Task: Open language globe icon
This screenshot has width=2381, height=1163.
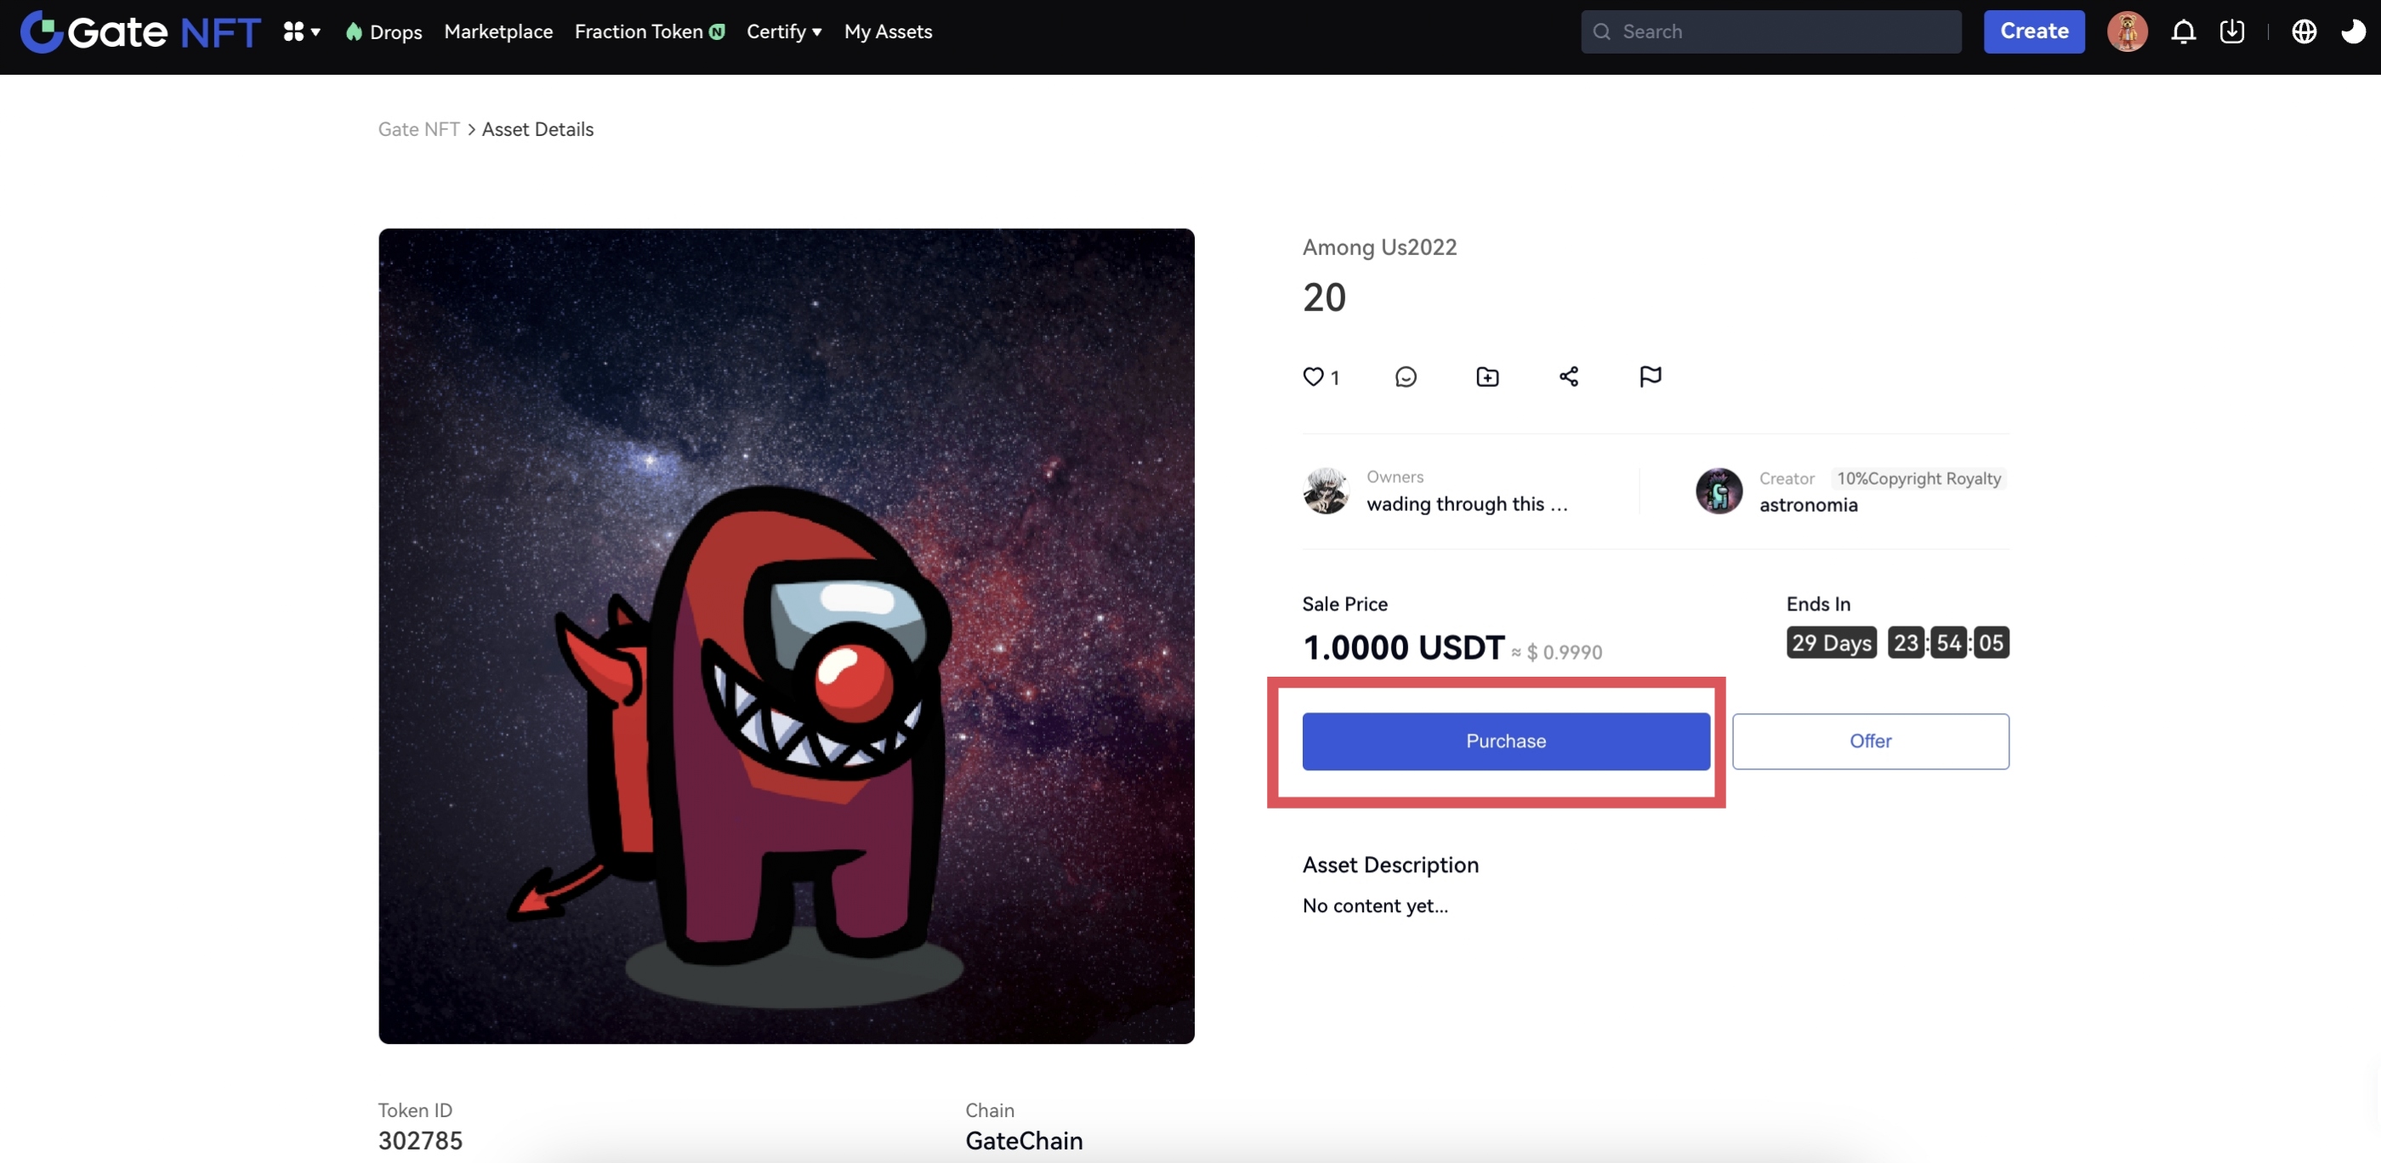Action: [x=2304, y=31]
